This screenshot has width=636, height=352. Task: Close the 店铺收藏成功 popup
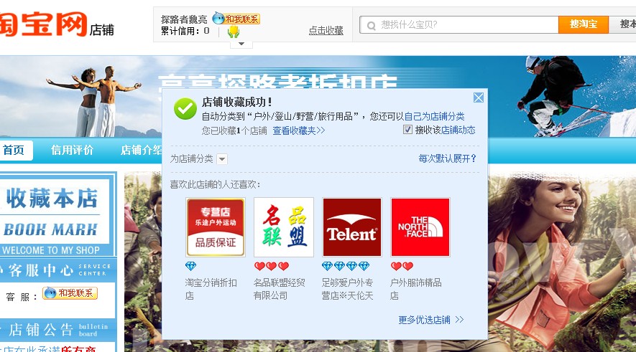[x=478, y=97]
